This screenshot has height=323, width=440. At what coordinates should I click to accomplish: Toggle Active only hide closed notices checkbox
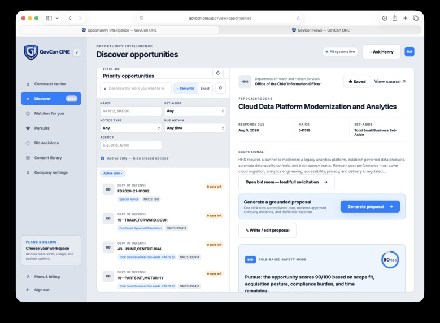pyautogui.click(x=103, y=158)
